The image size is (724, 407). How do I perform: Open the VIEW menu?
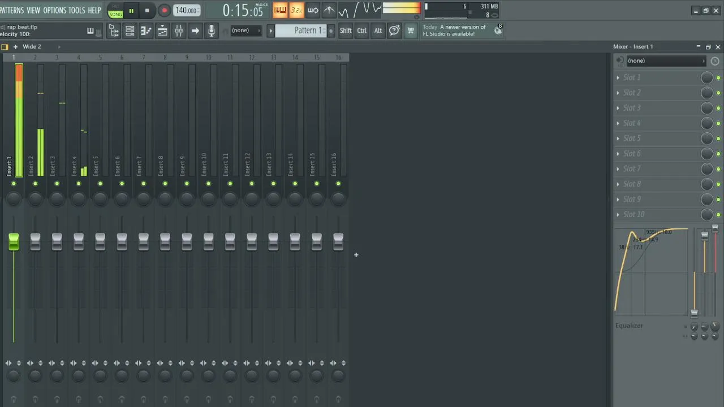33,10
